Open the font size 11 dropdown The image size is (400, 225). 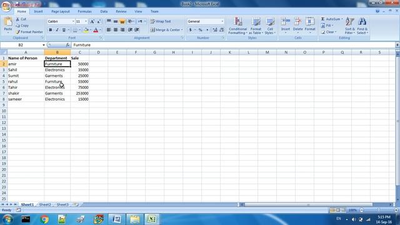(86, 21)
